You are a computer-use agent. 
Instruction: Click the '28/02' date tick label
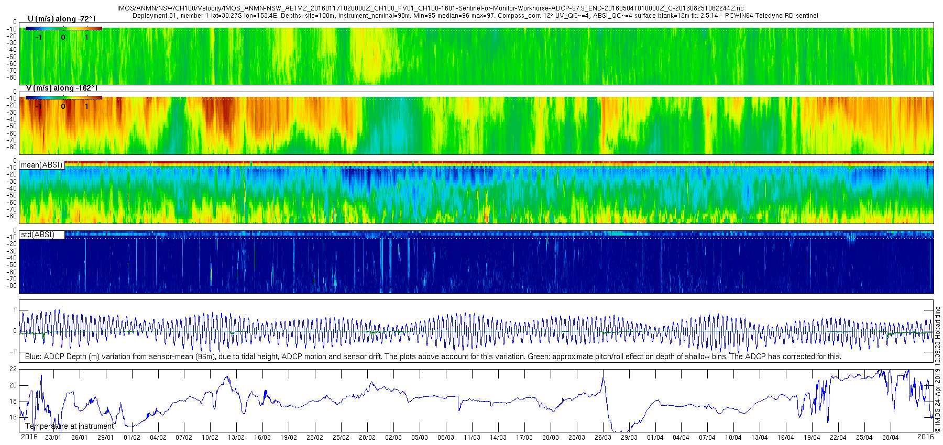tap(367, 438)
